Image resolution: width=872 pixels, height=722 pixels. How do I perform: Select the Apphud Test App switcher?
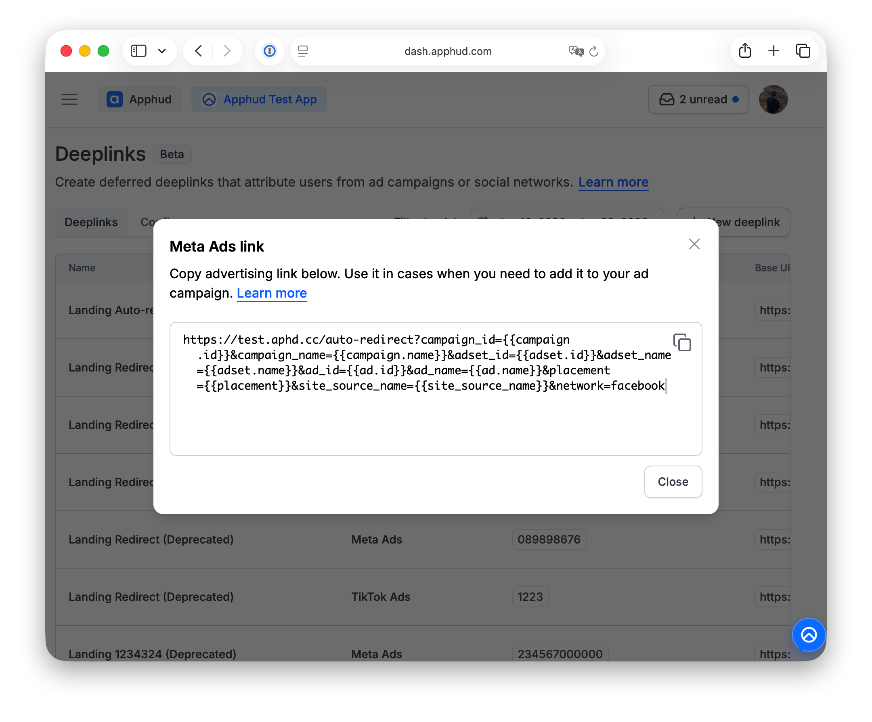[259, 99]
